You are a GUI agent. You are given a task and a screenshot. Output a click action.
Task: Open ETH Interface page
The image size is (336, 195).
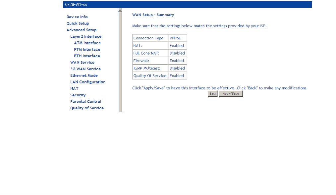pyautogui.click(x=87, y=56)
